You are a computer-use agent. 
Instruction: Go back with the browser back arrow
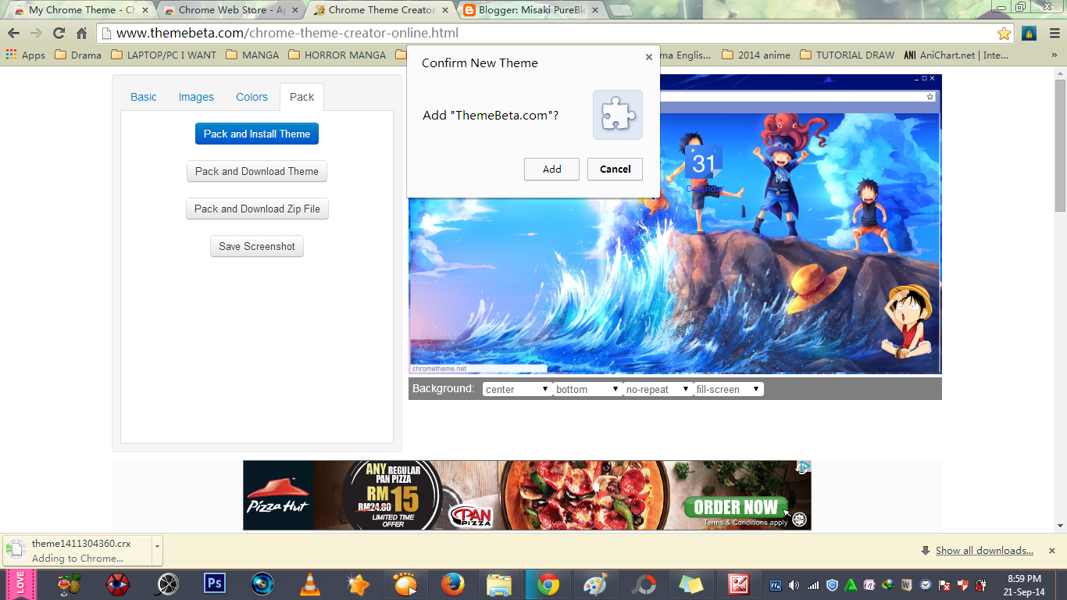click(13, 34)
